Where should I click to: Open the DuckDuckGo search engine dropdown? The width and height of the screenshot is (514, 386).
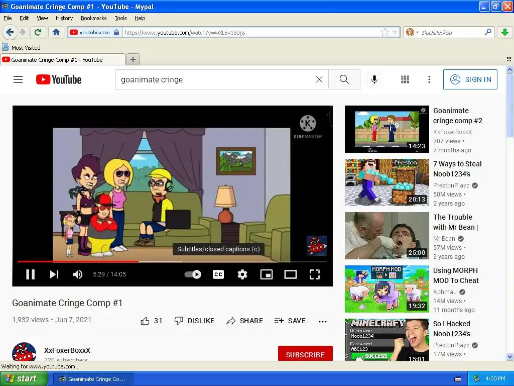click(x=412, y=32)
